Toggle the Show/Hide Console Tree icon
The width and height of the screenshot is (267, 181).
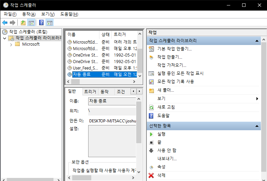point(31,22)
